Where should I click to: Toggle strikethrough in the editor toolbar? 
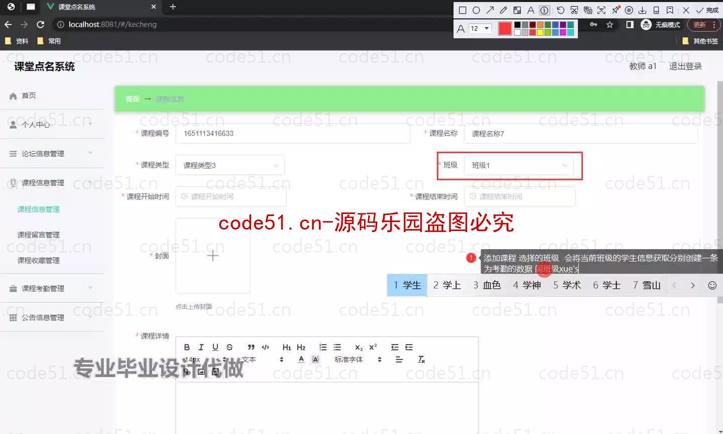[x=229, y=347]
